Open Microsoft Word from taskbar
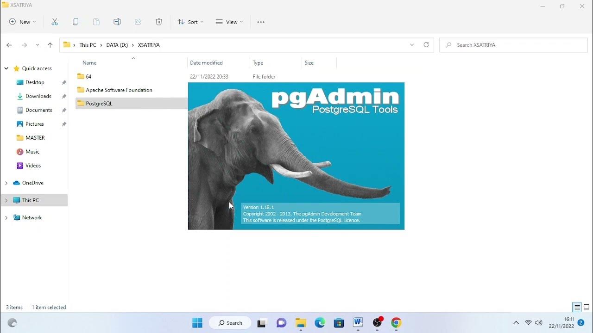The height and width of the screenshot is (333, 593). (x=358, y=323)
